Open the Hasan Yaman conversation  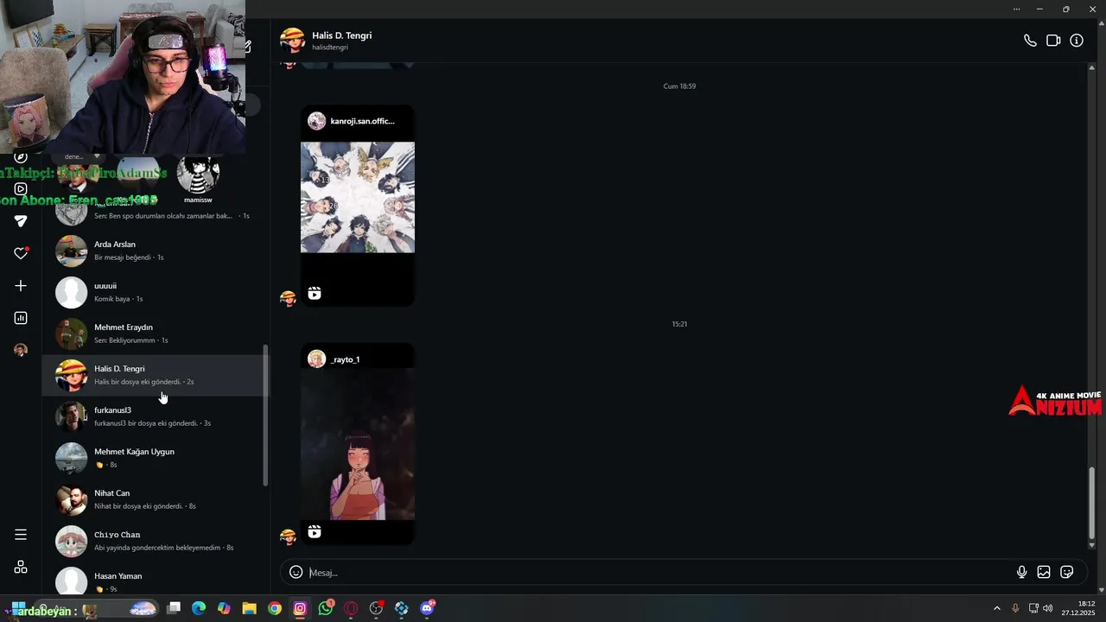pos(156,581)
